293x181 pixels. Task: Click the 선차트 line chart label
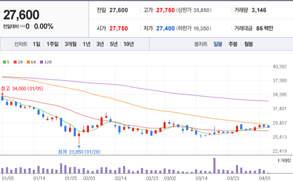click(21, 44)
